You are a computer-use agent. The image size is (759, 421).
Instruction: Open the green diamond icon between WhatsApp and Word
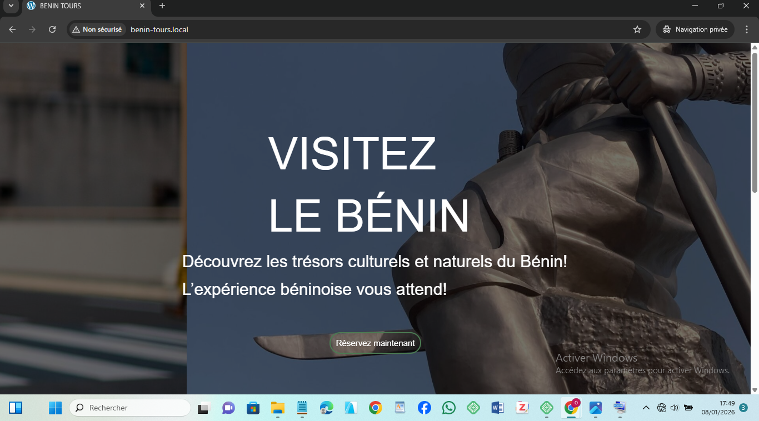(x=473, y=408)
